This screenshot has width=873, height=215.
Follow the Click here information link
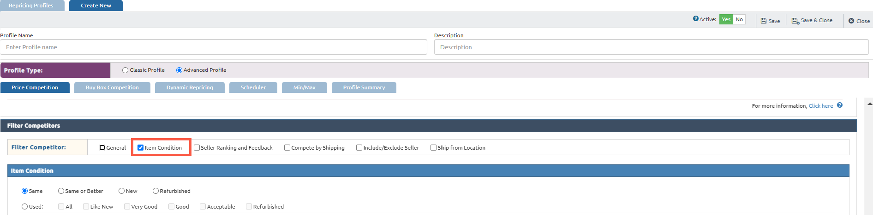820,106
